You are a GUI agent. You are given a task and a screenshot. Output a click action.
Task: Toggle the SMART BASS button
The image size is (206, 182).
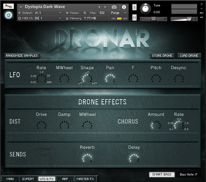162,174
